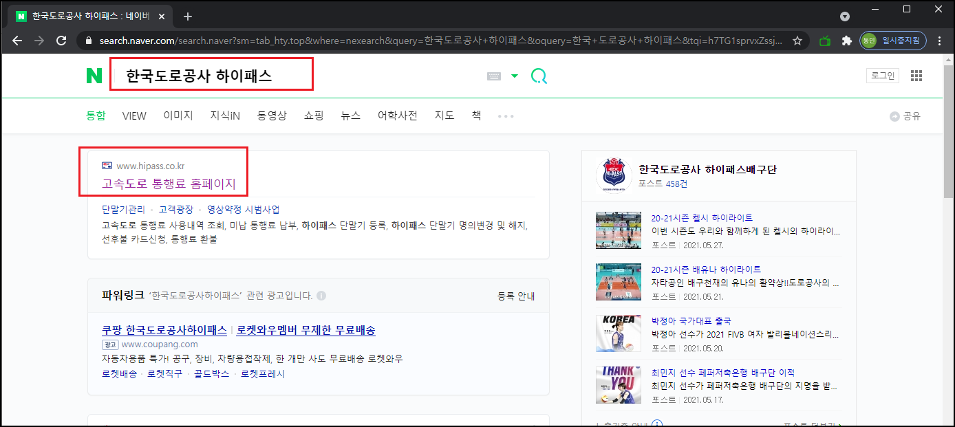Expand more search tabs with ellipsis
This screenshot has height=427, width=955.
point(506,116)
